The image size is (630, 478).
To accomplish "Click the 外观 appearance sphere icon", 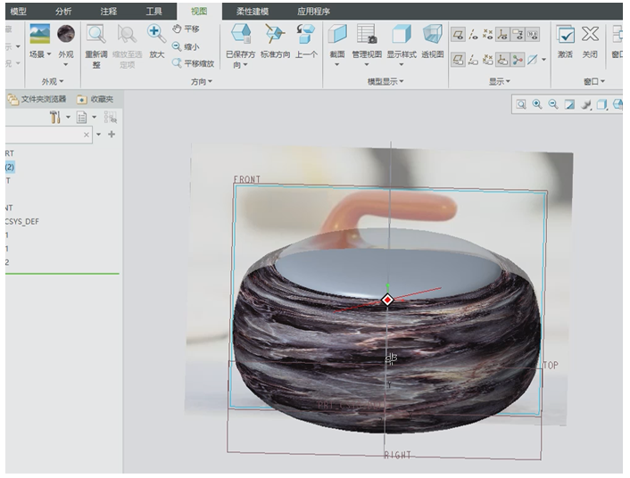I will tap(66, 35).
